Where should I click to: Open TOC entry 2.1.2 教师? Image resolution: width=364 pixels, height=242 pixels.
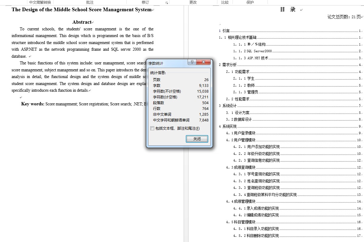[297, 85]
